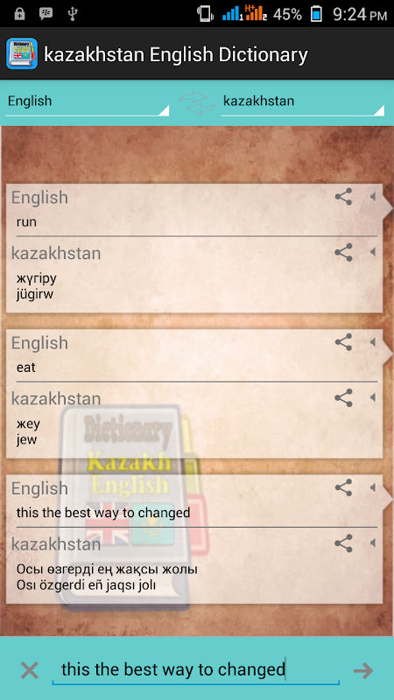Share the English word "run"
Screen dimensions: 394x700
click(x=343, y=196)
